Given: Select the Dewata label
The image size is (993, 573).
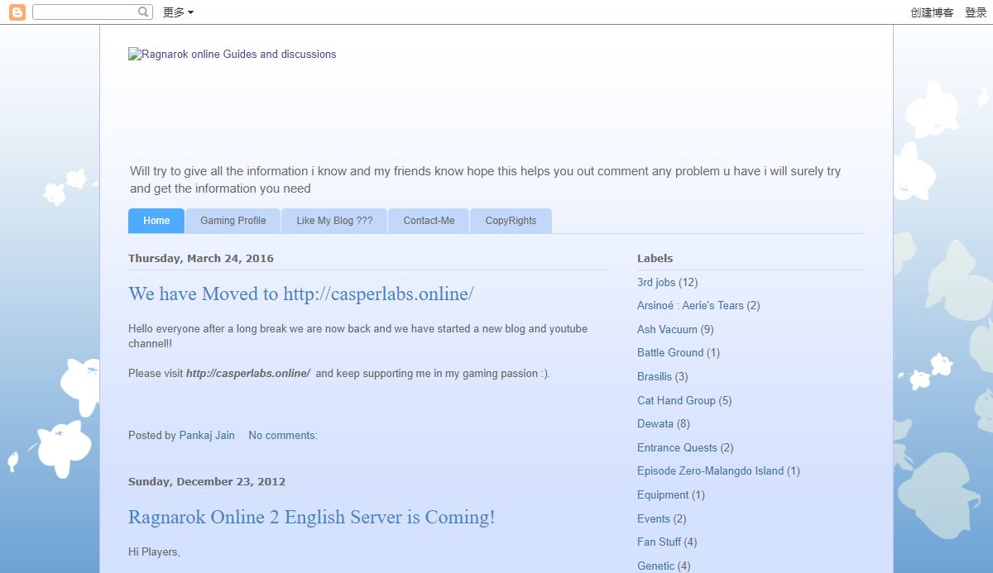Looking at the screenshot, I should (x=655, y=423).
